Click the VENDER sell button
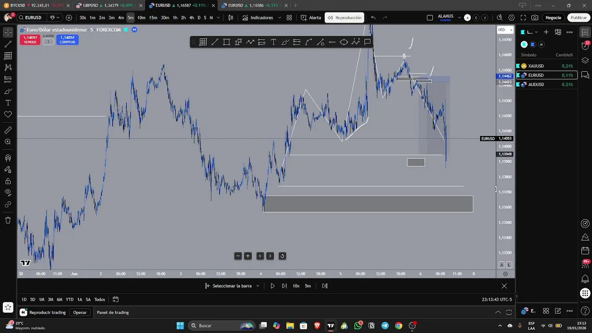 click(30, 40)
